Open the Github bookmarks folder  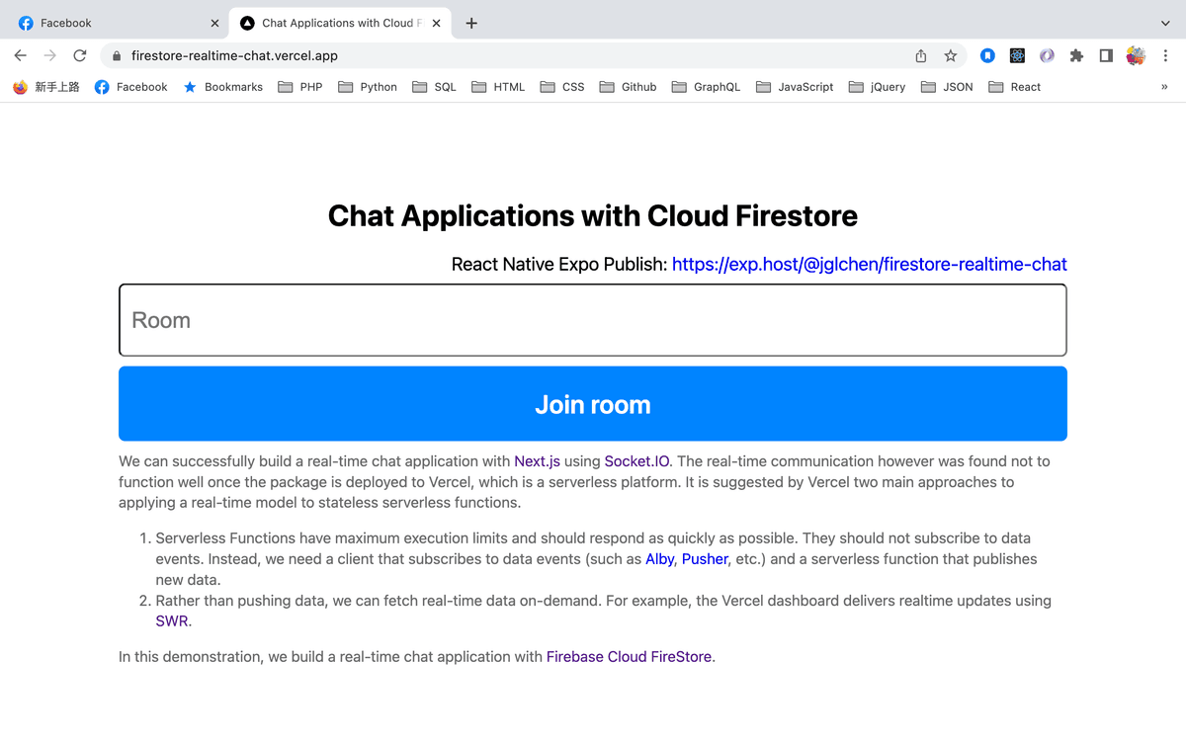click(x=629, y=87)
